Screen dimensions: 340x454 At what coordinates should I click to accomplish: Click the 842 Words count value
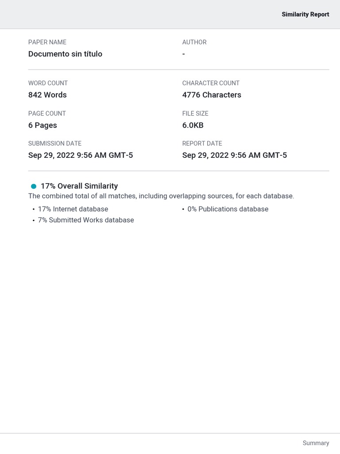(47, 95)
